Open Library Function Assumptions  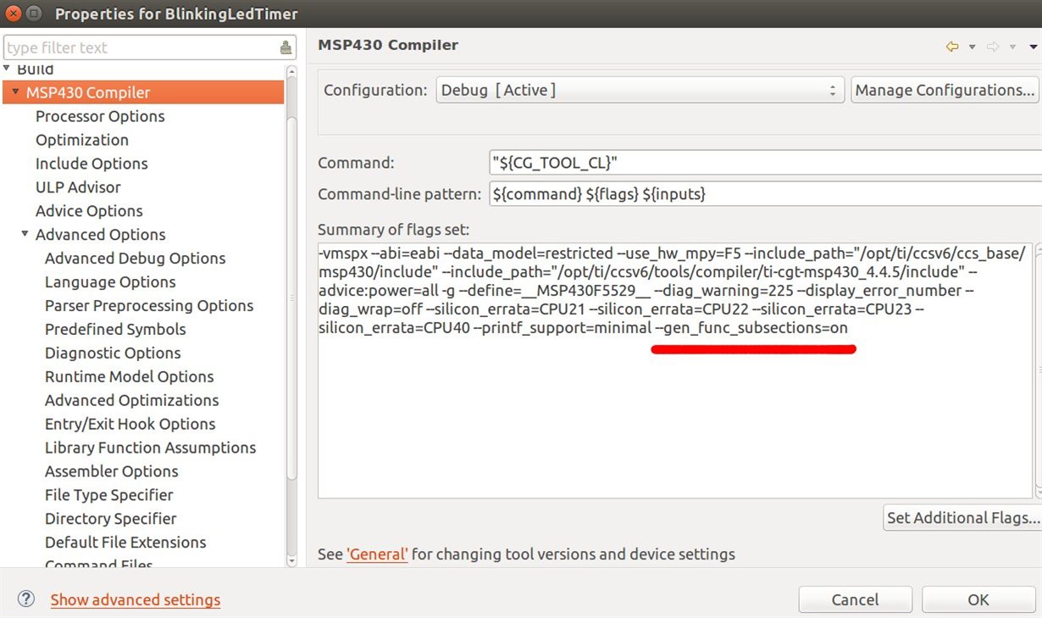151,448
